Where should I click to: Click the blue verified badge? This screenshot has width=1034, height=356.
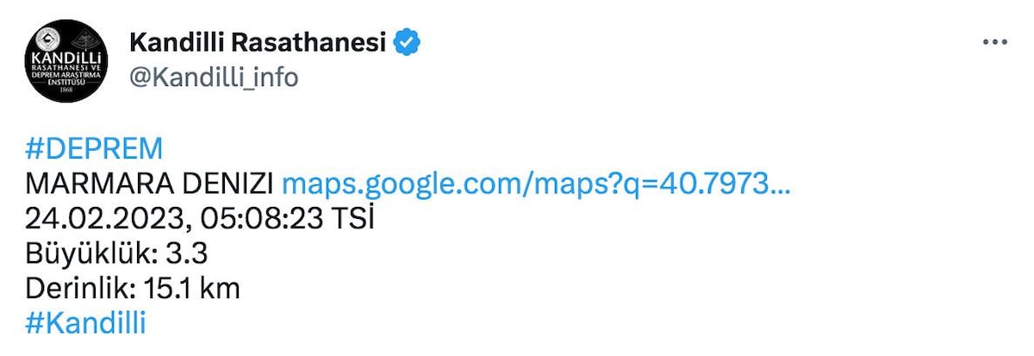[x=407, y=41]
